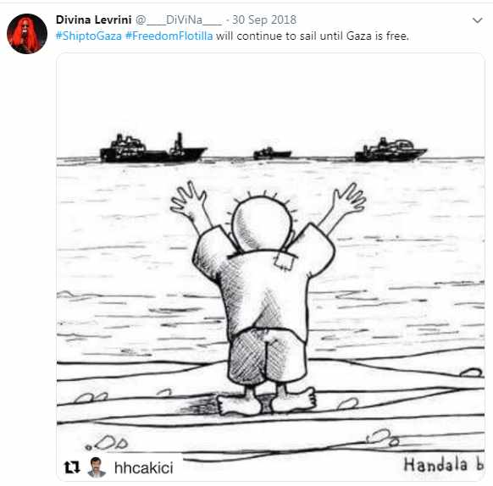
Task: Open the Divina Levrini display name link
Action: 94,19
